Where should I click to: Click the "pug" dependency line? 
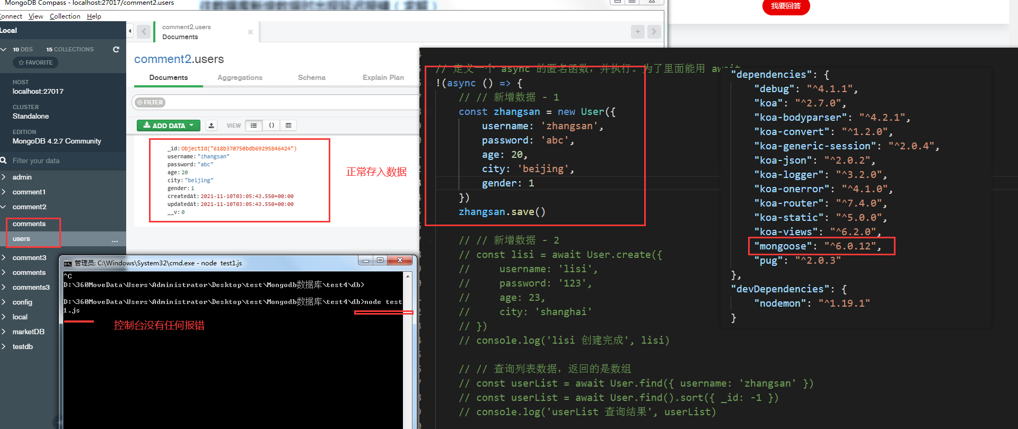pos(797,261)
